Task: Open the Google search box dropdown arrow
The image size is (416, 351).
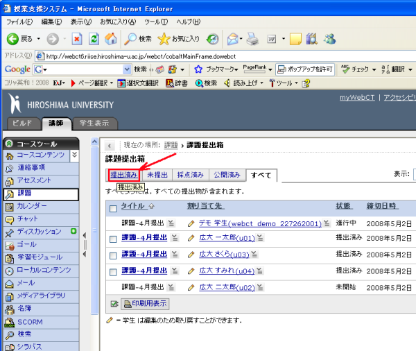Action: (x=127, y=69)
